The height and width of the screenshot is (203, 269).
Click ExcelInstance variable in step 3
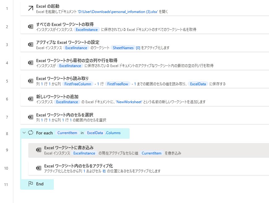[76, 48]
